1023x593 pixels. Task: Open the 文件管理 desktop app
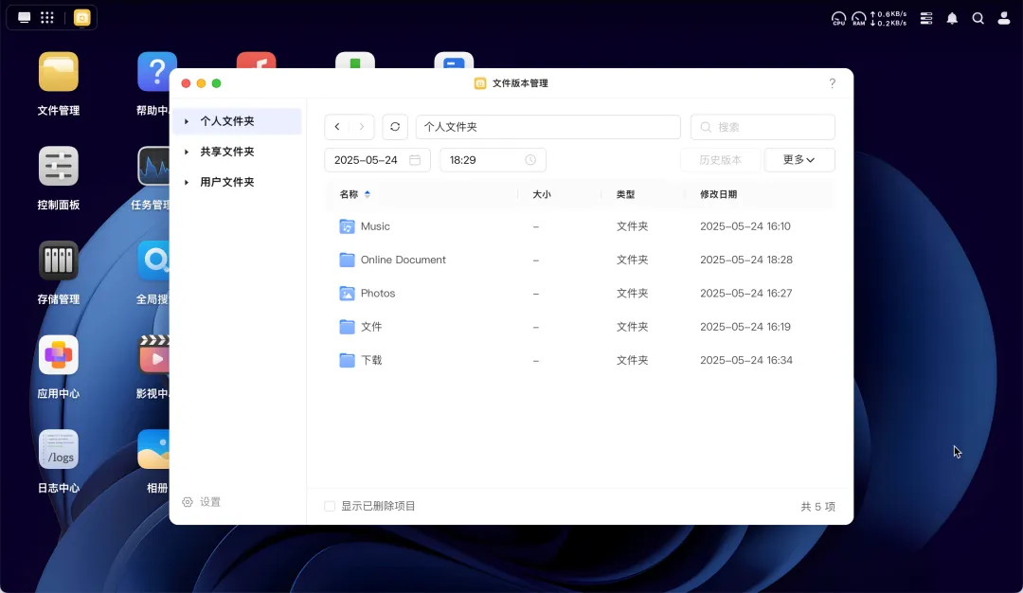[x=58, y=72]
